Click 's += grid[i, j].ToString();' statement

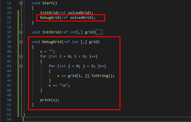(86, 76)
